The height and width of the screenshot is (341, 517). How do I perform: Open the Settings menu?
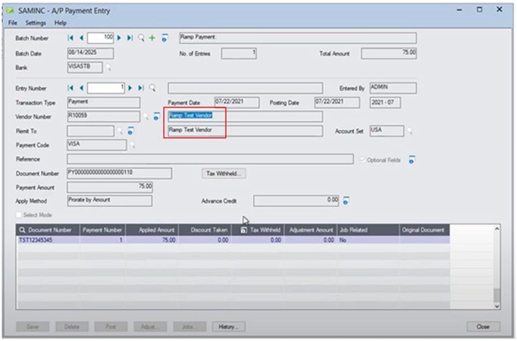tap(35, 23)
